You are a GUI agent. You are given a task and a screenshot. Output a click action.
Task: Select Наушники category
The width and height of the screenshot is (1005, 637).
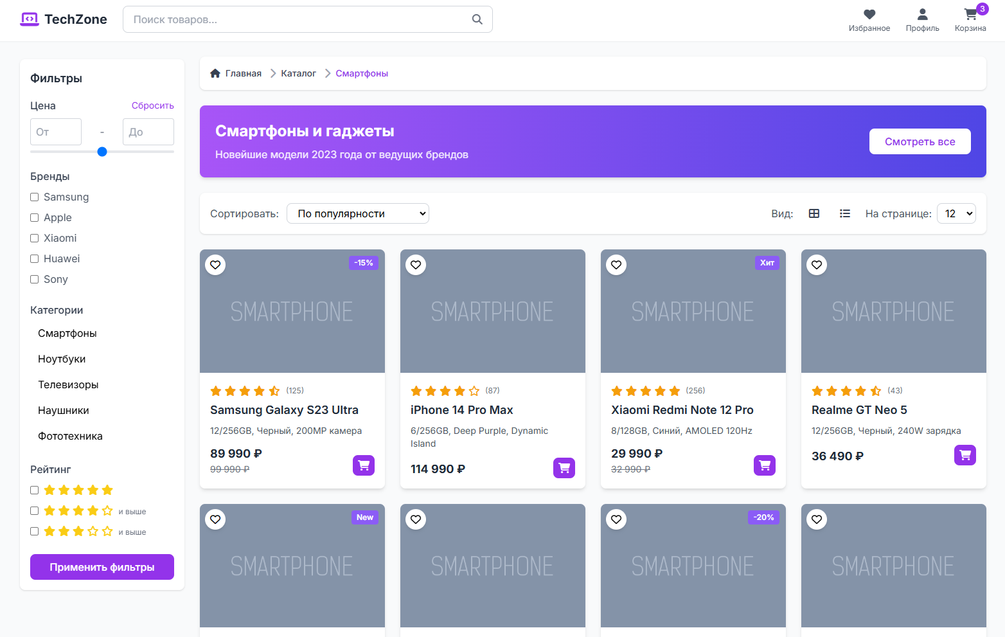(x=64, y=410)
